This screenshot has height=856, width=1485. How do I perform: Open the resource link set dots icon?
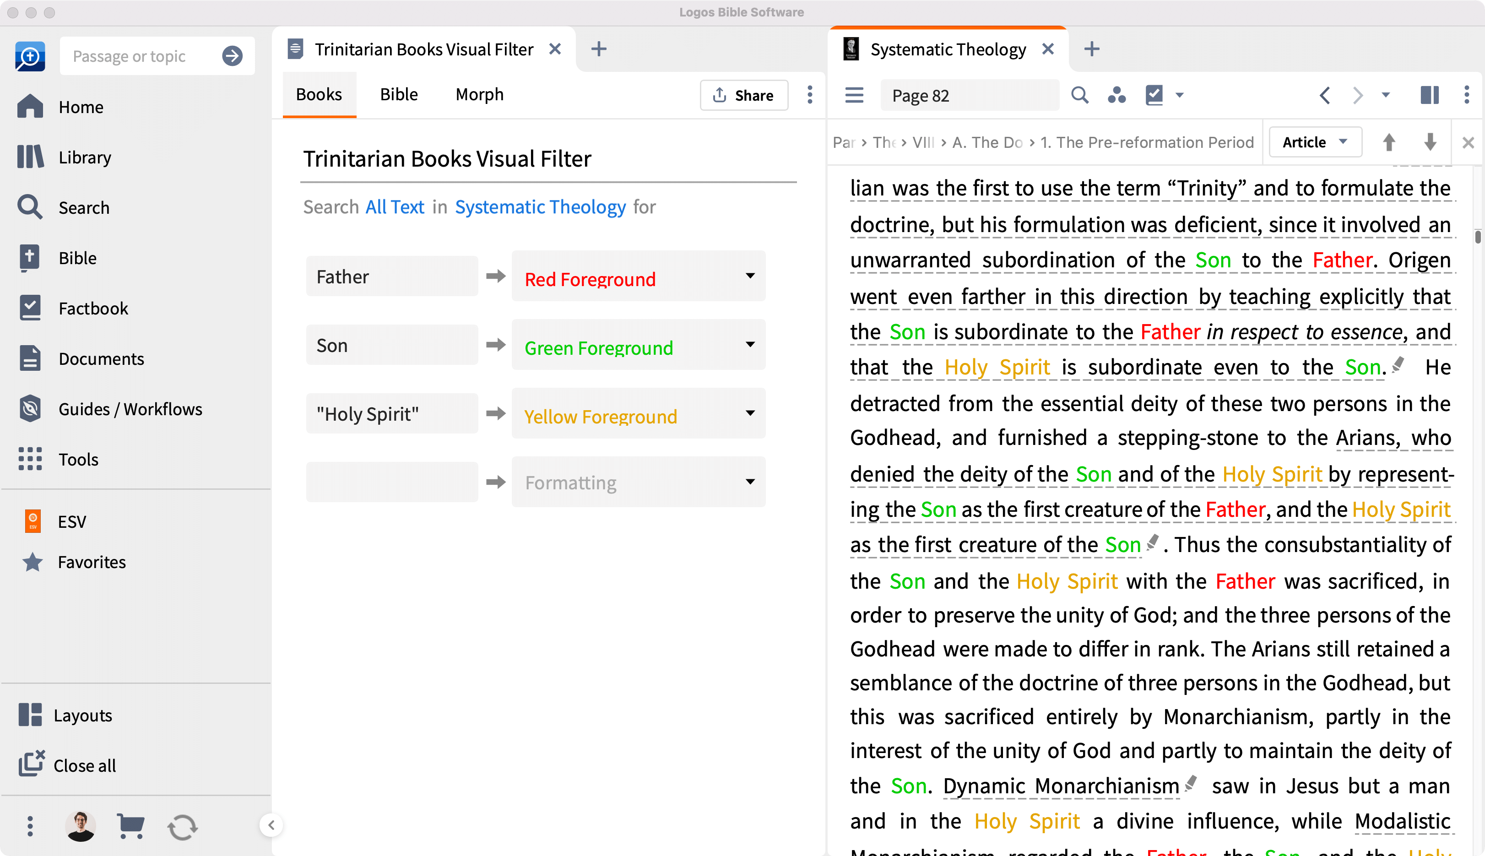tap(1116, 95)
